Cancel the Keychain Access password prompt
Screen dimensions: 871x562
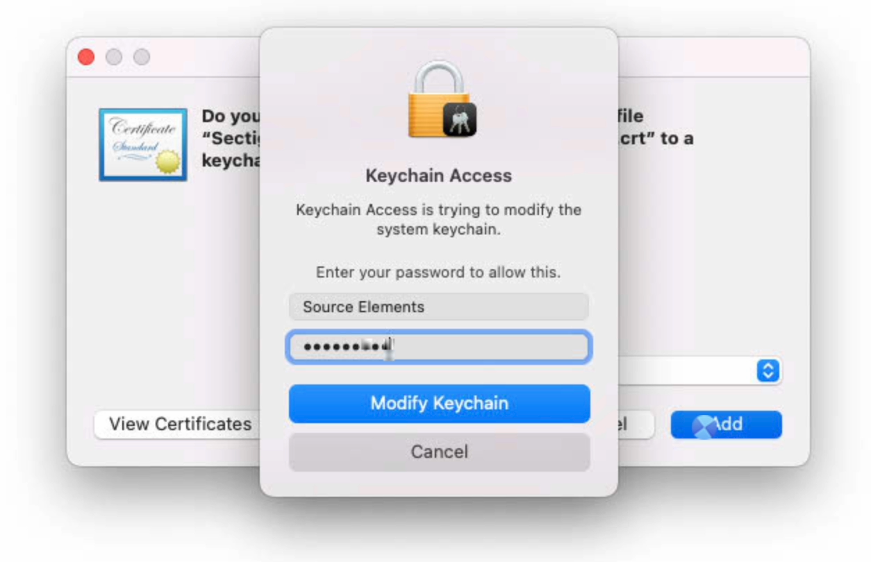pos(439,452)
